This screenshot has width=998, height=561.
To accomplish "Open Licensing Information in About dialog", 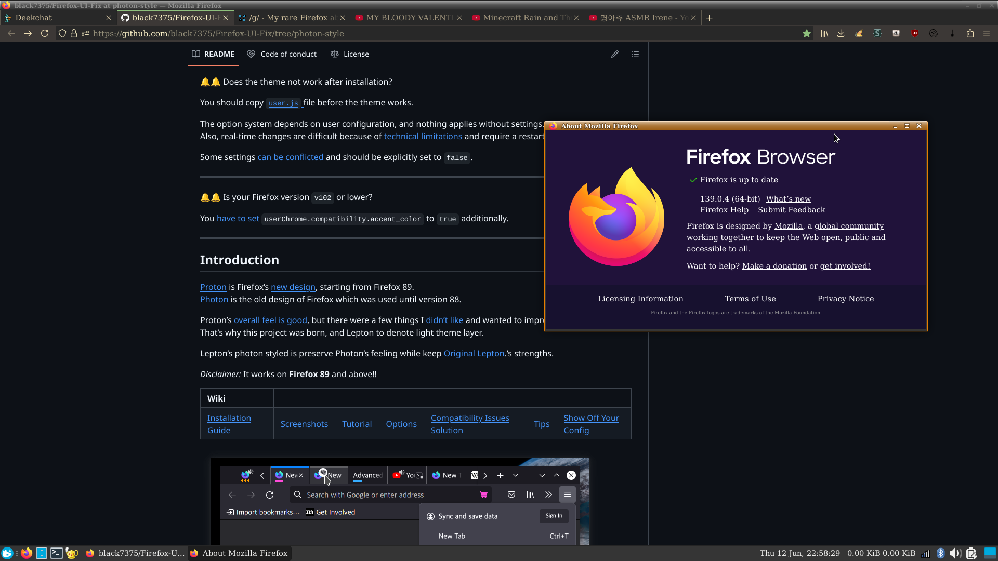I will [x=640, y=299].
